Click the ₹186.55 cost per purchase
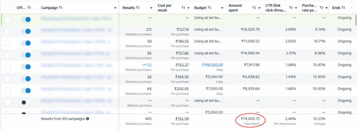The image size is (357, 130). click(x=182, y=41)
